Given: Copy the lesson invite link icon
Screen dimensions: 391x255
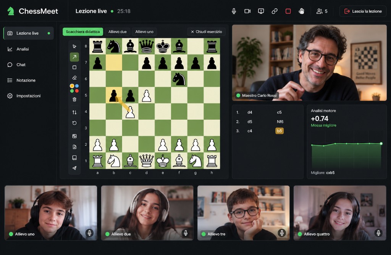Looking at the screenshot, I should (275, 11).
